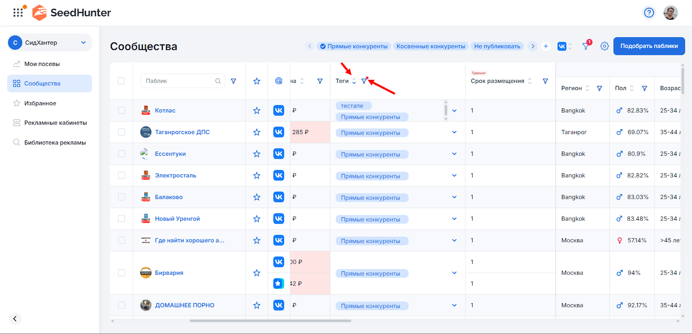This screenshot has height=334, width=692.
Task: Click the help question mark icon
Action: click(649, 13)
